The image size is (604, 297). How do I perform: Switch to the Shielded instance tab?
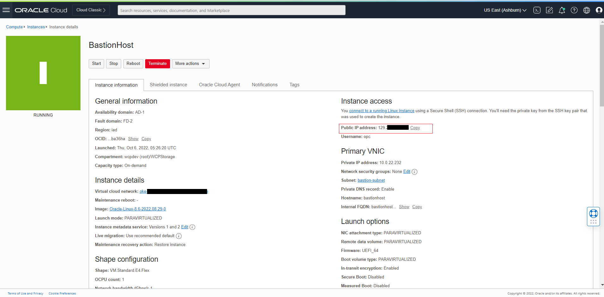(x=168, y=85)
